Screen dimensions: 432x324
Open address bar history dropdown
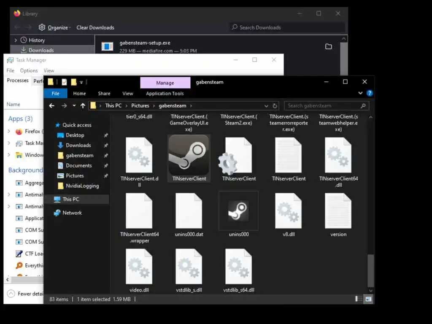[x=266, y=106]
